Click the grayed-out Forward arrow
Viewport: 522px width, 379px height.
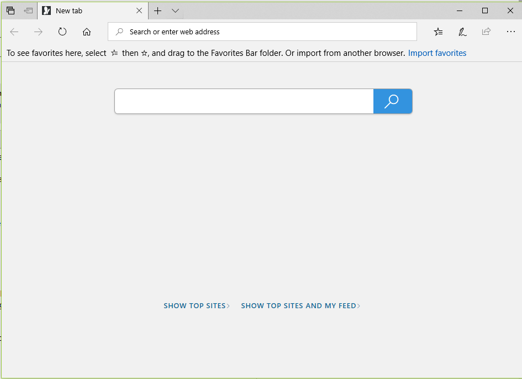pyautogui.click(x=38, y=32)
